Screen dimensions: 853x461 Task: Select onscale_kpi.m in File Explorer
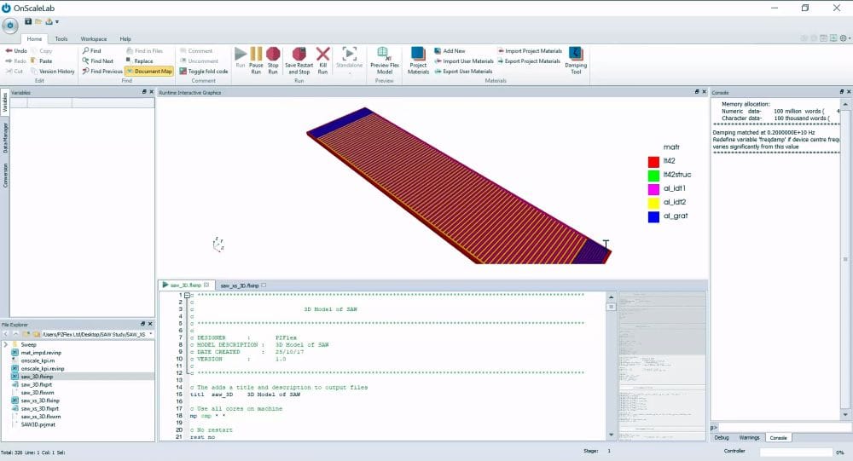click(37, 360)
